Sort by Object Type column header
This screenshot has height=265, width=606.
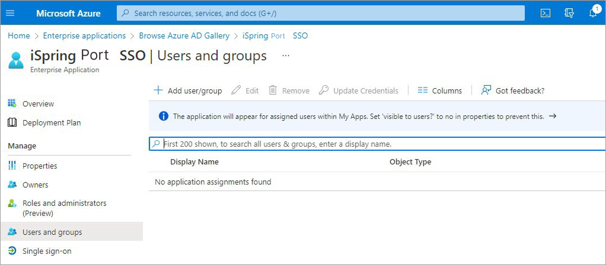410,161
